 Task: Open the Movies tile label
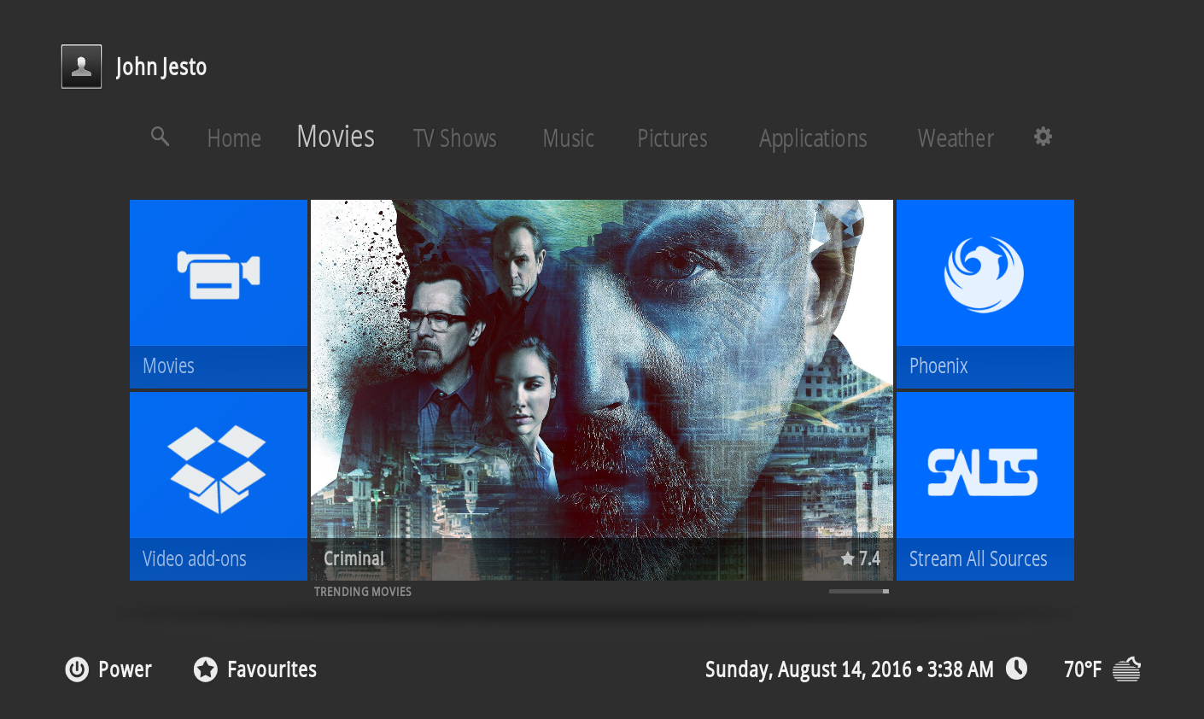[x=168, y=366]
